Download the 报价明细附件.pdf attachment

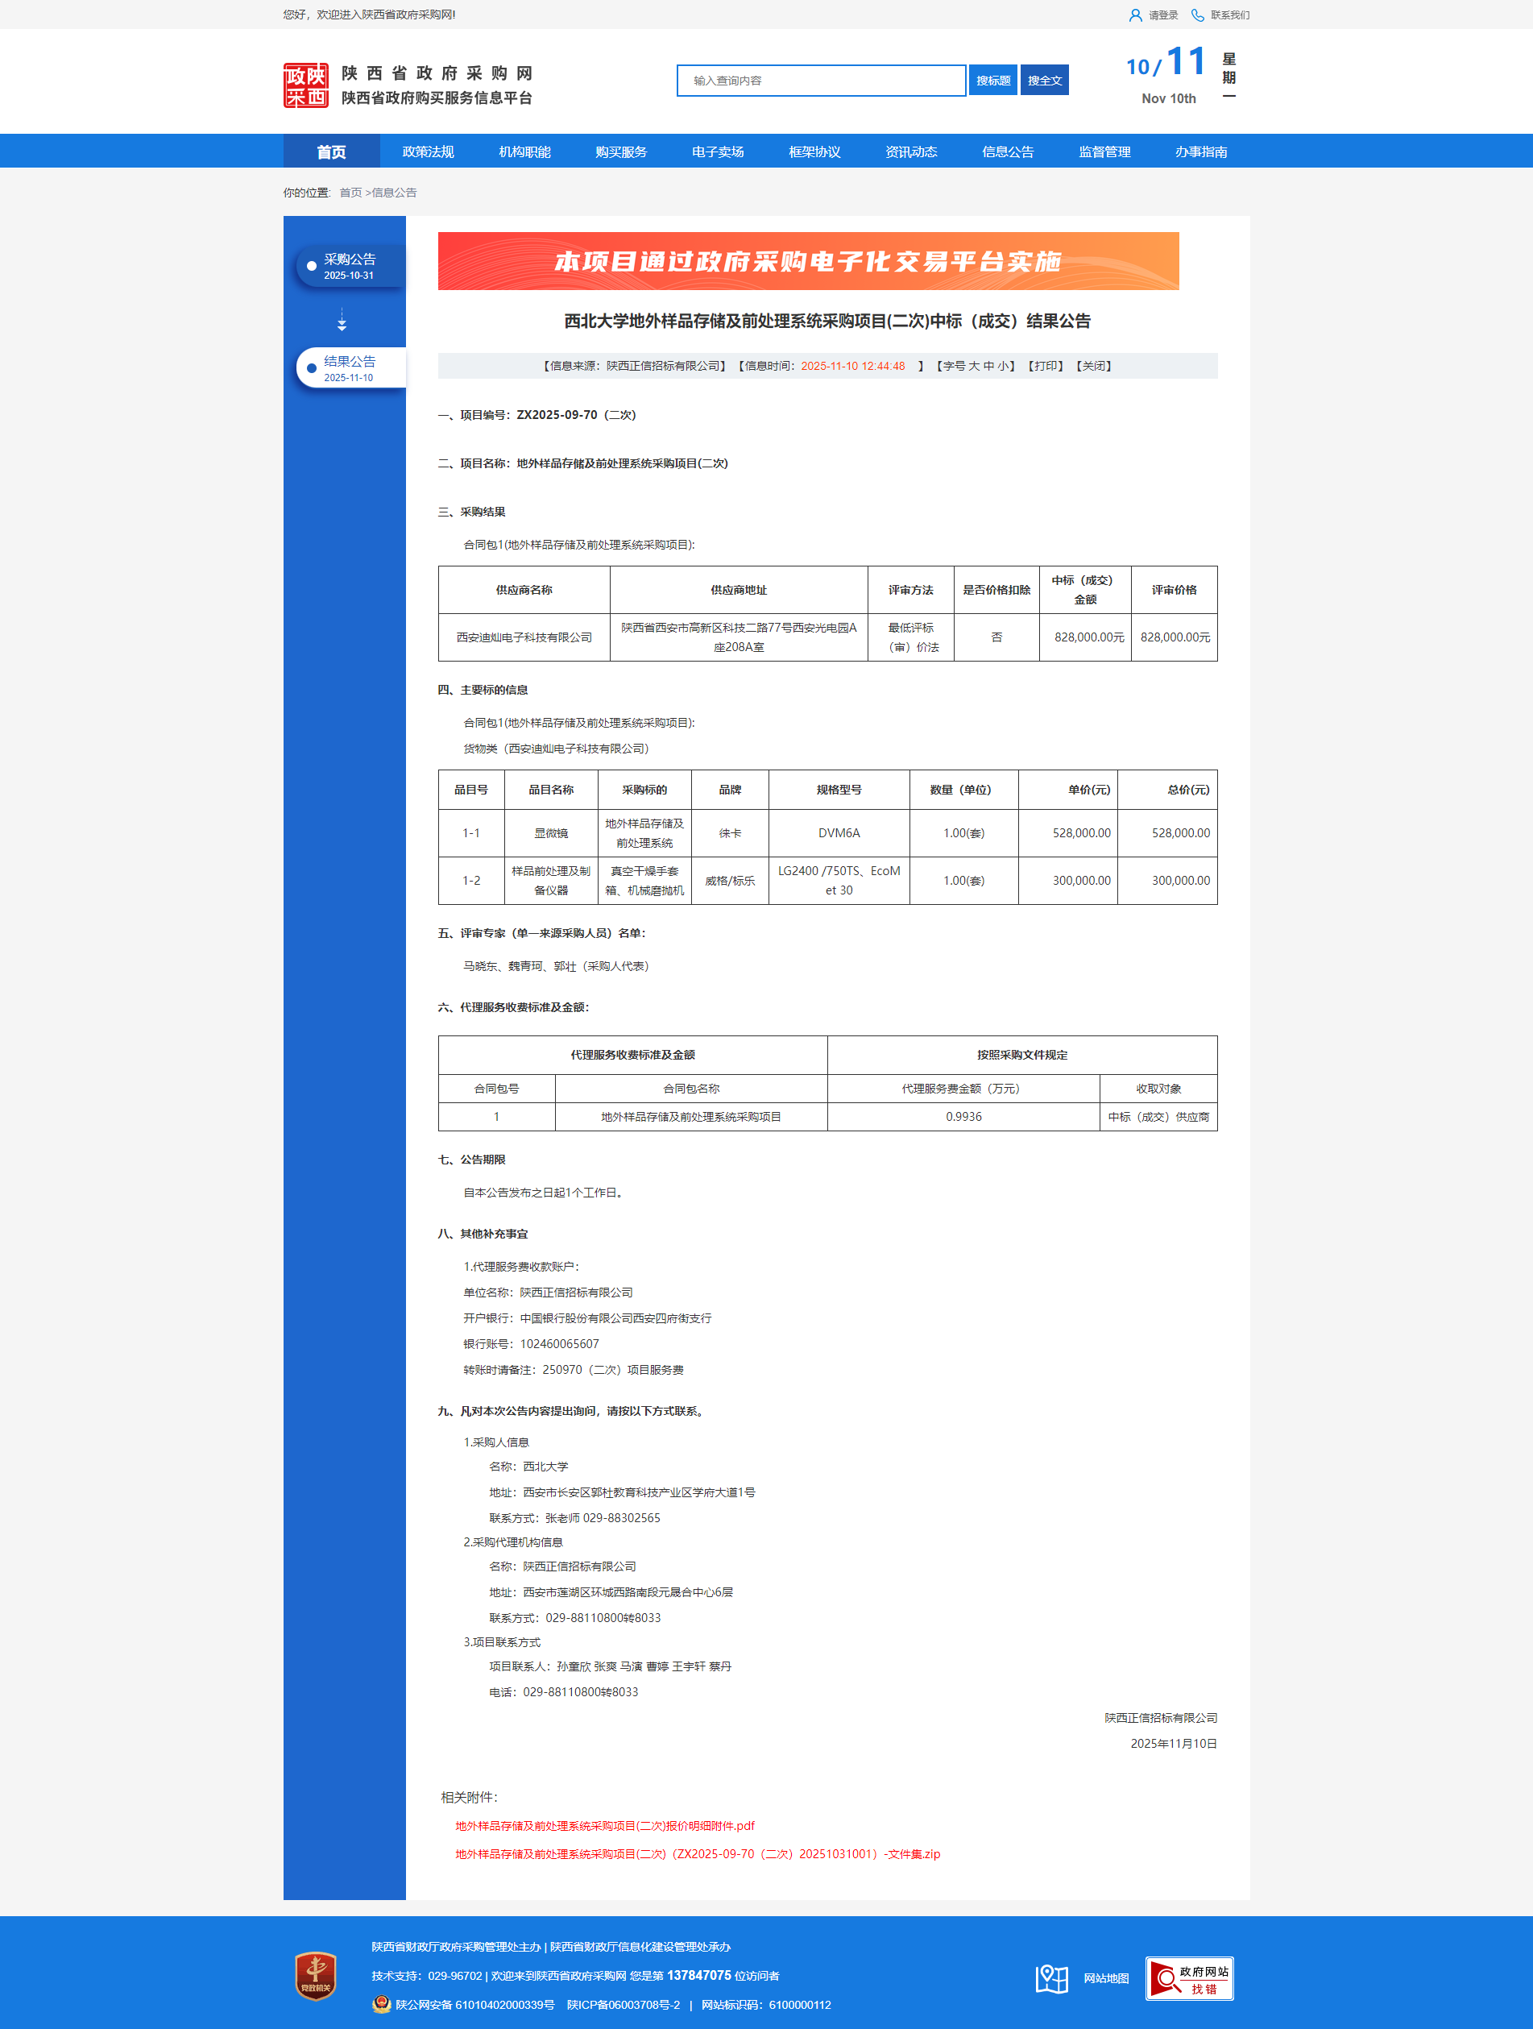pyautogui.click(x=605, y=1825)
